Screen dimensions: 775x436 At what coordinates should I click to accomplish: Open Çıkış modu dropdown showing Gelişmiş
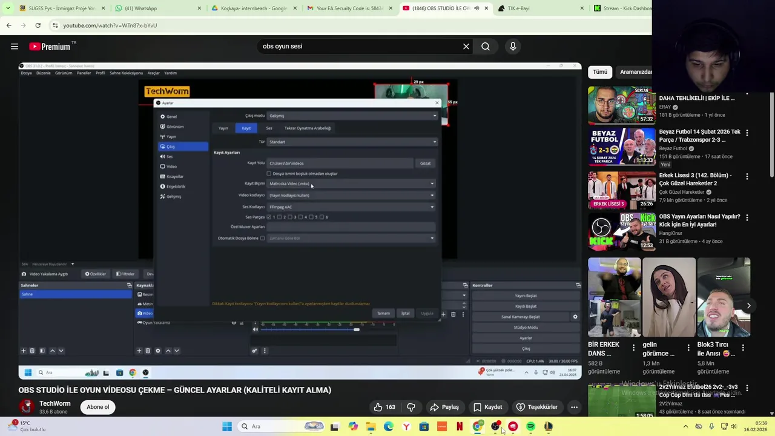click(x=352, y=116)
